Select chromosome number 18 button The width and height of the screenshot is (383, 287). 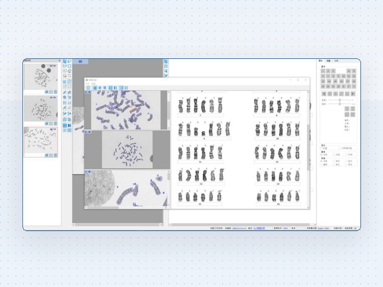(354, 81)
